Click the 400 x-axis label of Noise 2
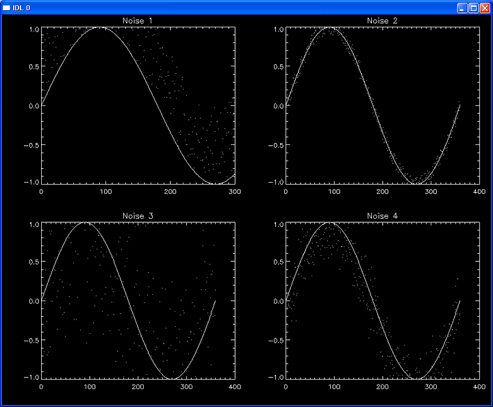Viewport: 493px width, 407px height. coord(479,192)
